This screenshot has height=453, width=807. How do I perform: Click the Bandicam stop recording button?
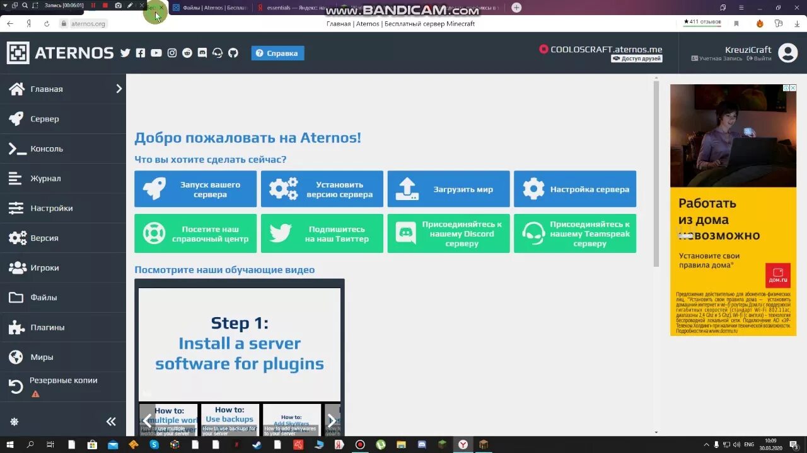pyautogui.click(x=105, y=6)
